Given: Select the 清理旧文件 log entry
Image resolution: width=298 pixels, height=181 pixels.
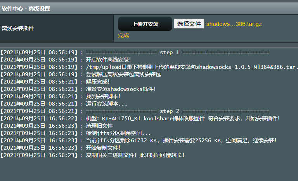Looking at the screenshot, I should (x=99, y=126).
